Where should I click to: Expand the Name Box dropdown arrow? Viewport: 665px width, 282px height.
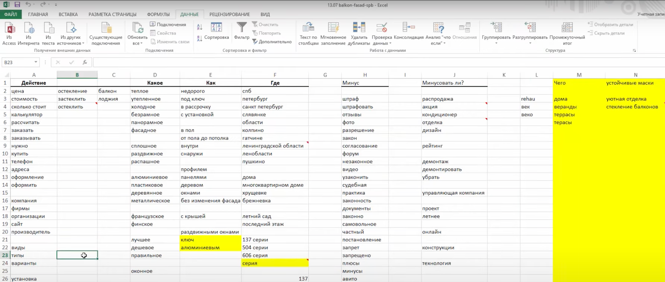(x=36, y=62)
